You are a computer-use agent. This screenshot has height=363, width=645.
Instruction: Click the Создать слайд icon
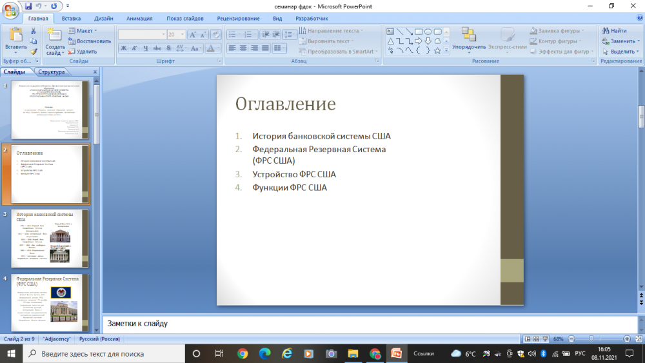pos(55,36)
